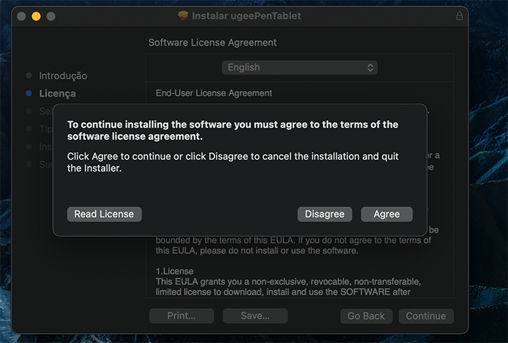Select the Licença step in the sidebar
Viewport: 508px width, 343px height.
pos(57,93)
